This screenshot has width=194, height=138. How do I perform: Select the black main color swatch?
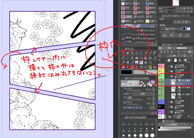tap(126, 72)
